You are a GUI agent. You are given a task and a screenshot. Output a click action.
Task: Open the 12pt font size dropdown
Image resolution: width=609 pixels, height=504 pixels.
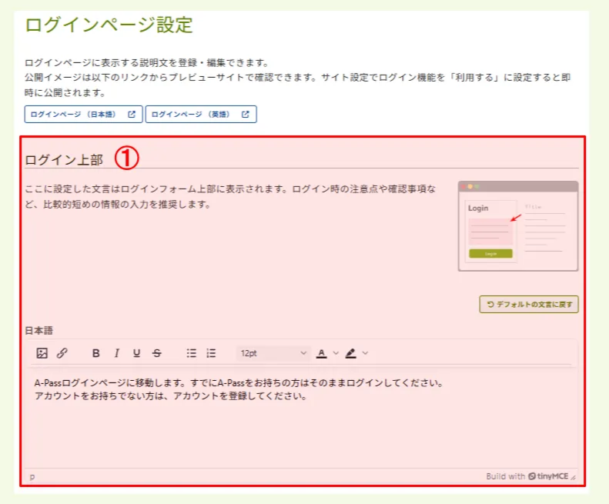point(273,353)
